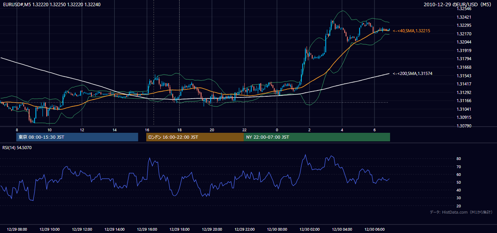497x233 pixels.
Task: Click the bottom date label 12/30 04:00
Action: coord(342,230)
